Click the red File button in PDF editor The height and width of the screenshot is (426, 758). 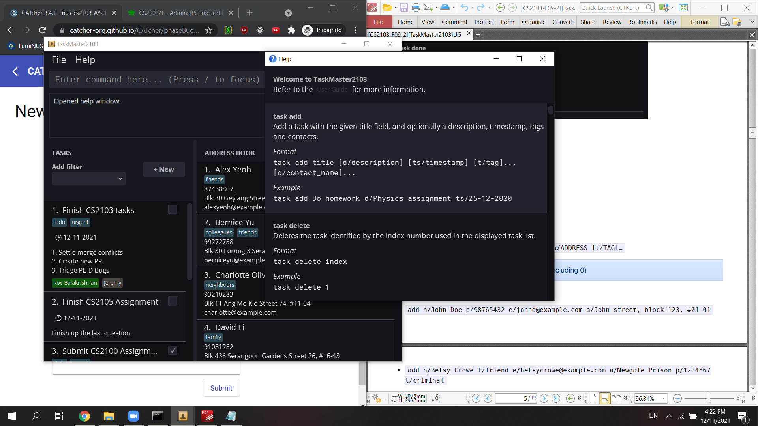379,22
